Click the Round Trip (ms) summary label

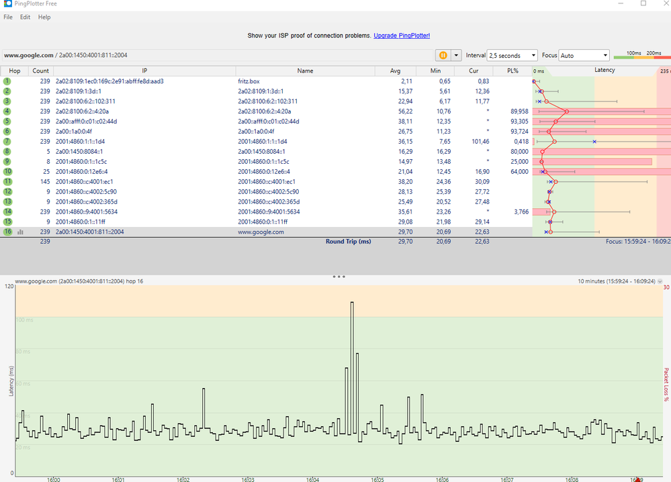click(349, 242)
